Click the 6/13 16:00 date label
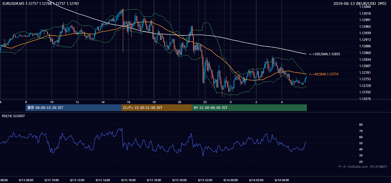 pos(128,180)
